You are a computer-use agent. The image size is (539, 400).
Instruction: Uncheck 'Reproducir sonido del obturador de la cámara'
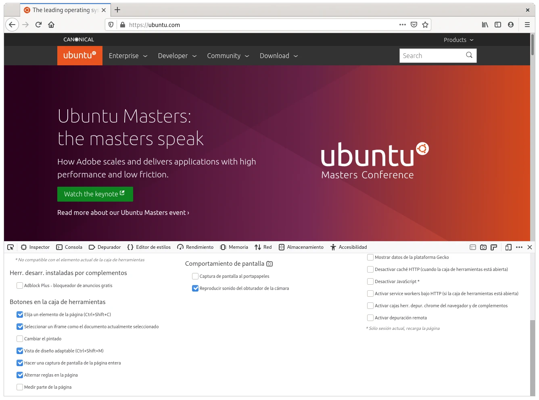(x=195, y=288)
